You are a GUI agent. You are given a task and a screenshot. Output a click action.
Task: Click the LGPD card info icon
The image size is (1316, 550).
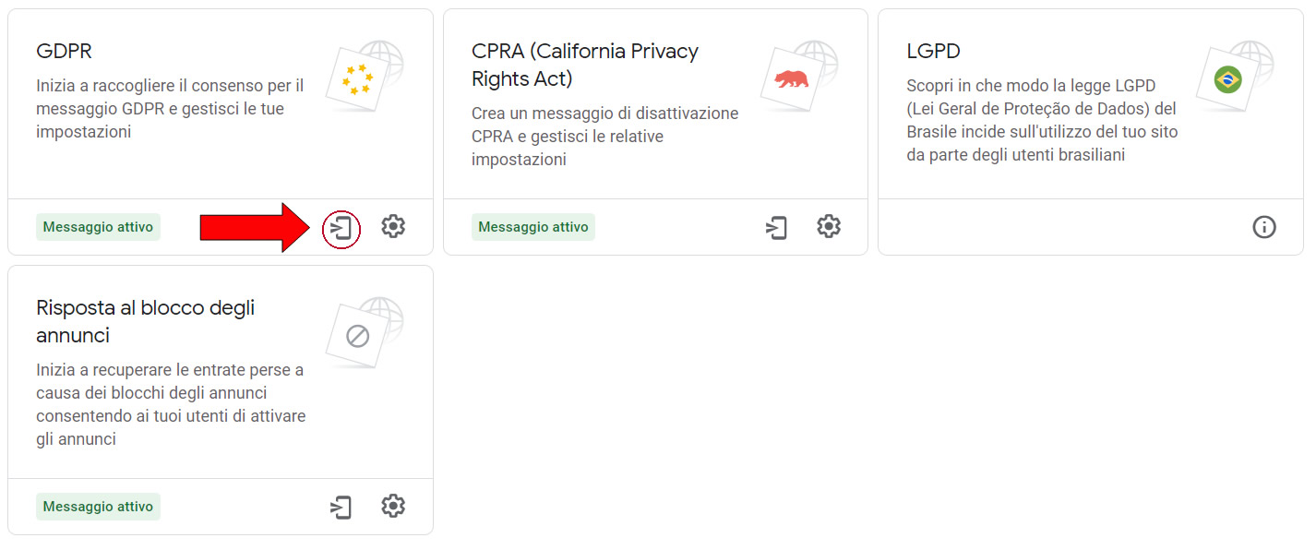coord(1264,226)
